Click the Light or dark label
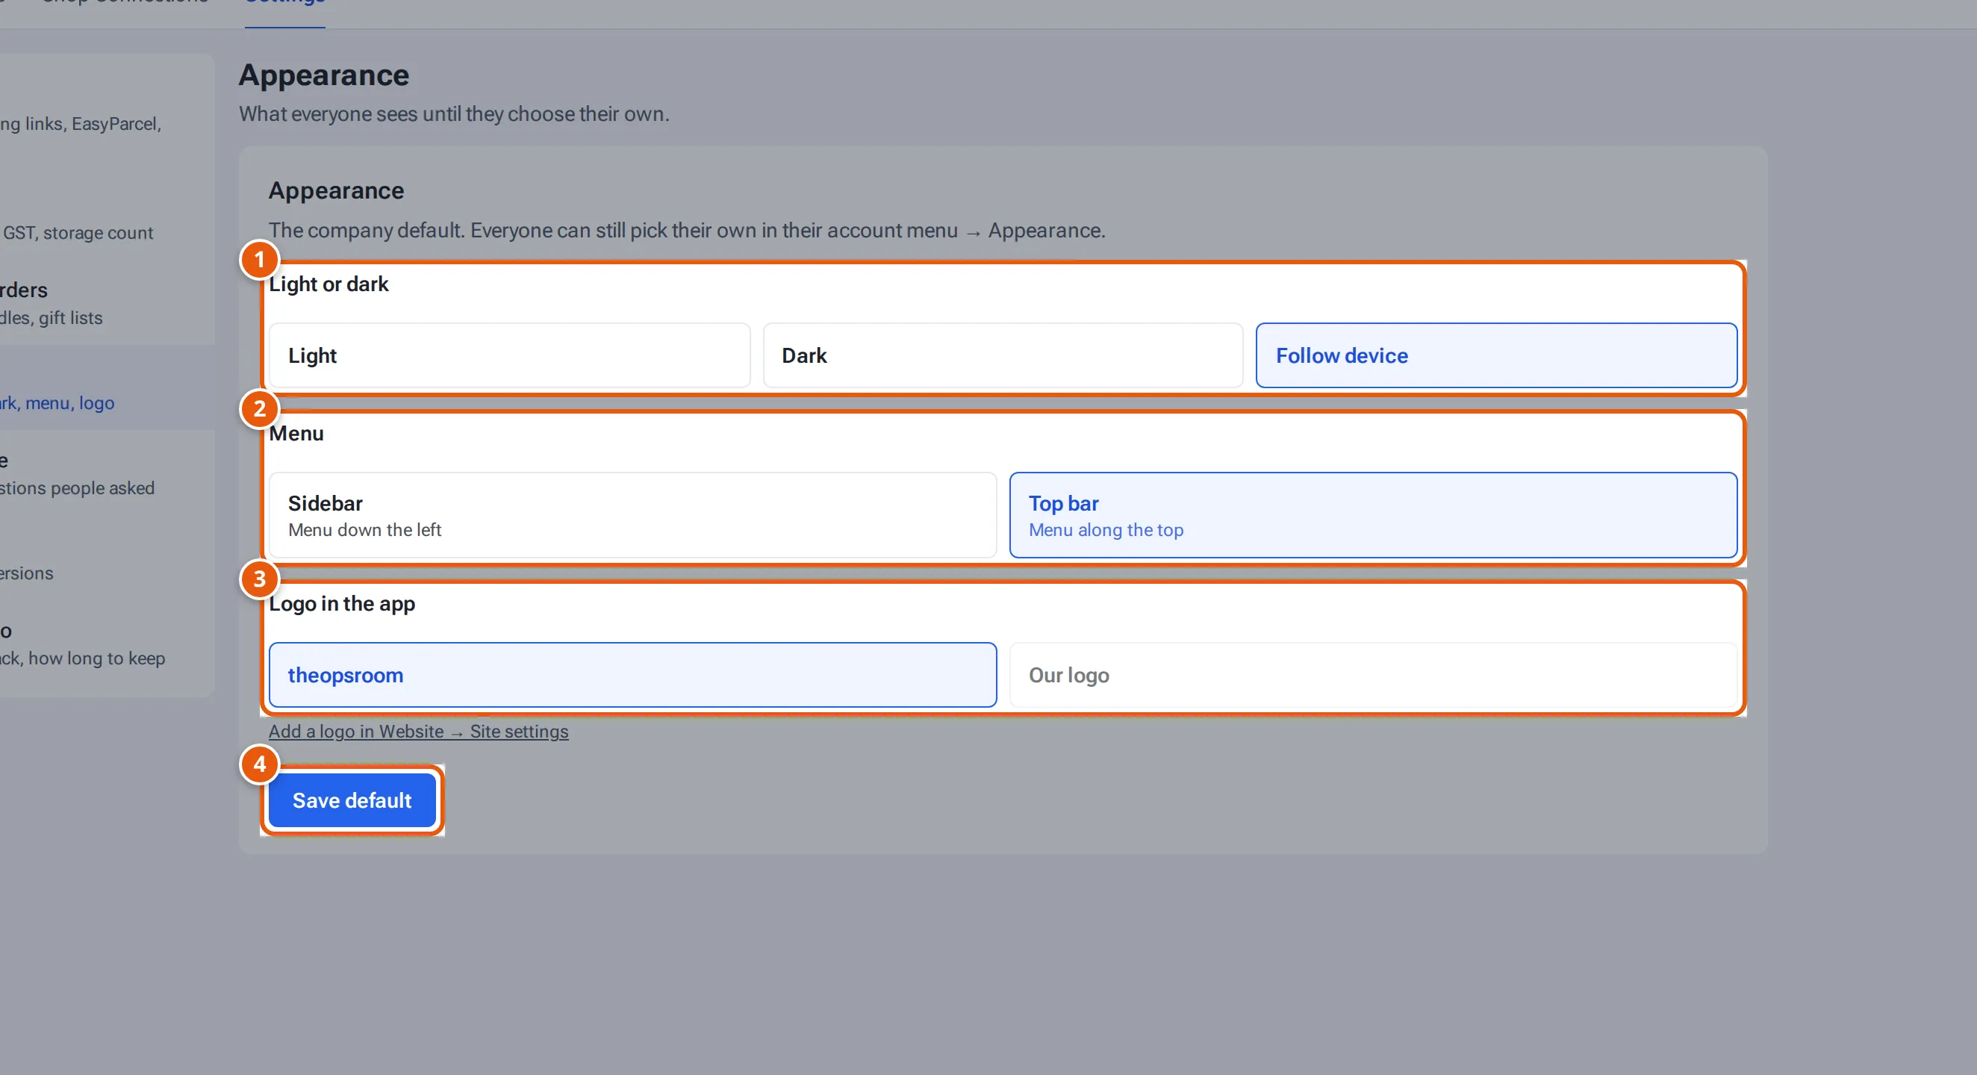 pos(329,284)
